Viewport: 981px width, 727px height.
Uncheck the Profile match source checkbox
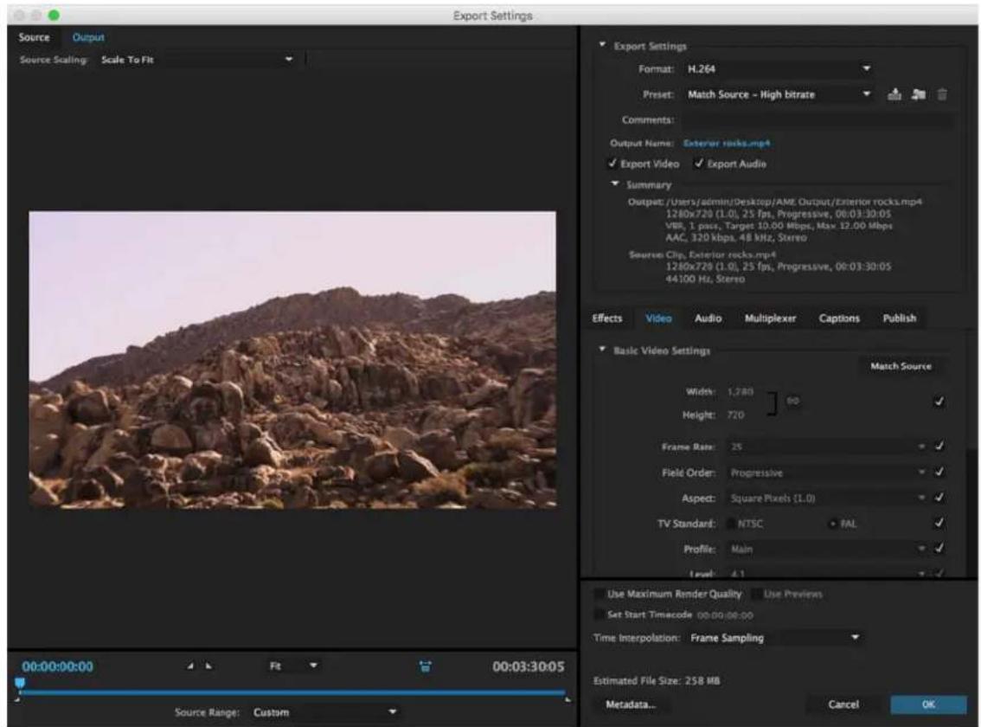tap(939, 548)
